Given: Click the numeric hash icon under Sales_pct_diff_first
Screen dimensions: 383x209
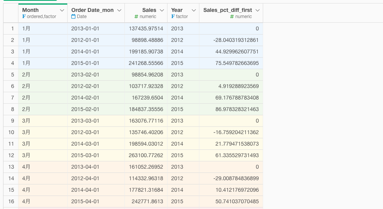Looking at the screenshot, I should tap(232, 17).
